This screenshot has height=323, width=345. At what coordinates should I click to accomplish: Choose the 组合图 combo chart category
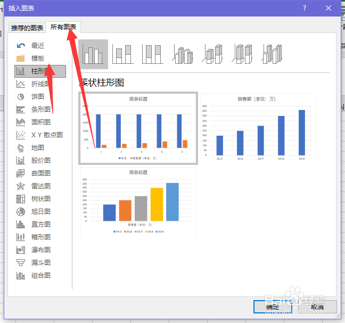(x=40, y=275)
